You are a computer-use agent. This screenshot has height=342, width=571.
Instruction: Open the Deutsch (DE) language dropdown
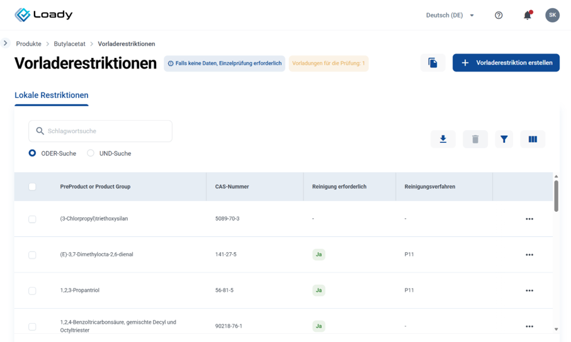point(450,15)
